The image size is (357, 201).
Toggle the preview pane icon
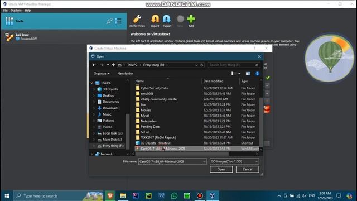pyautogui.click(x=248, y=73)
